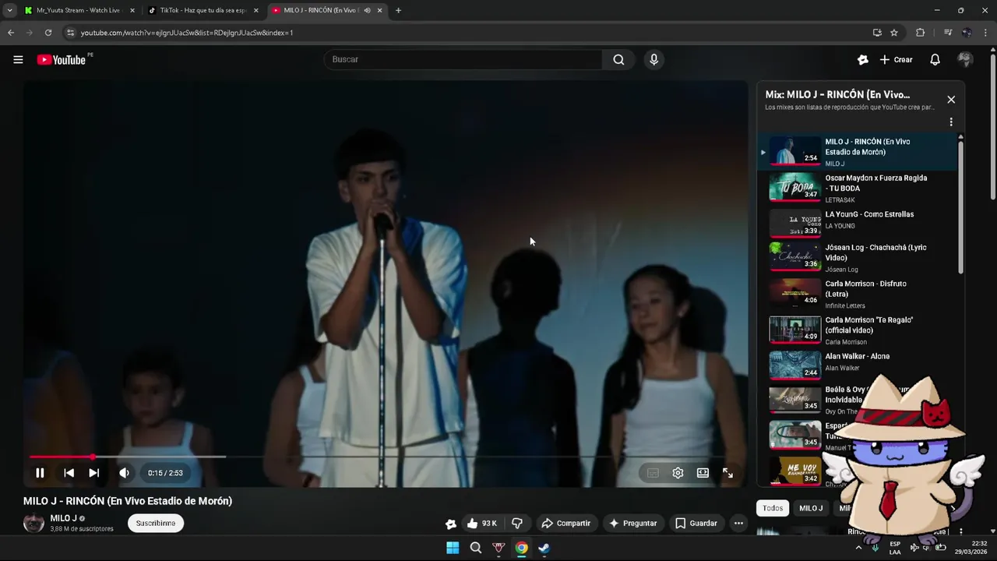This screenshot has height=561, width=997.
Task: Subscribe with the Suscribirme button
Action: [156, 523]
